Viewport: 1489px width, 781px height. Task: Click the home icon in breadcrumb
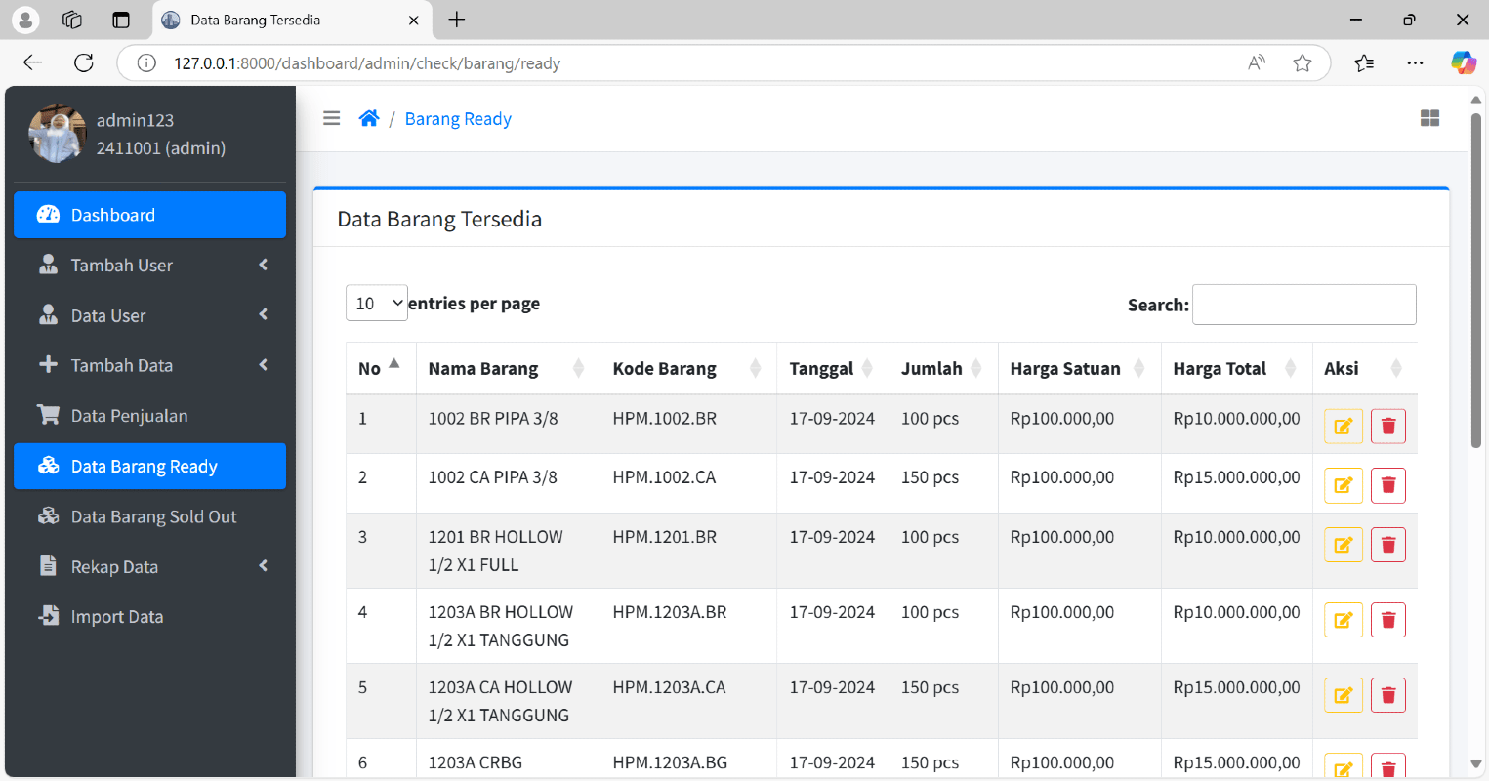[x=369, y=118]
